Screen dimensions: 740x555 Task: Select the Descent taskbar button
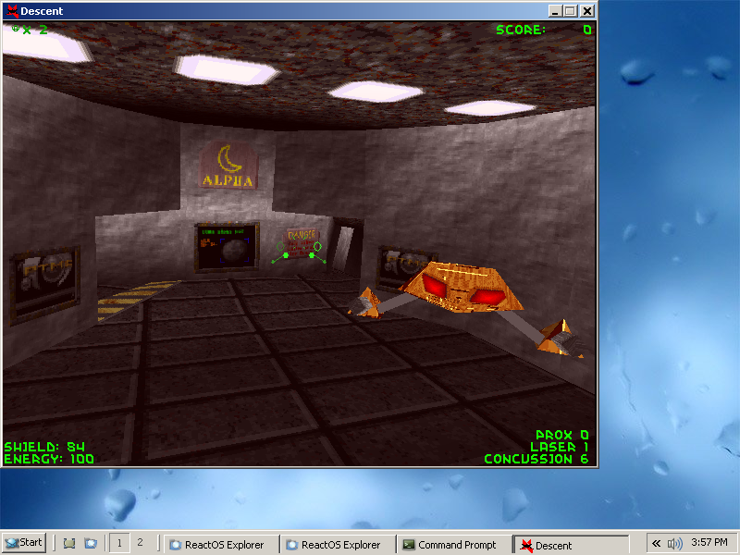pyautogui.click(x=570, y=545)
